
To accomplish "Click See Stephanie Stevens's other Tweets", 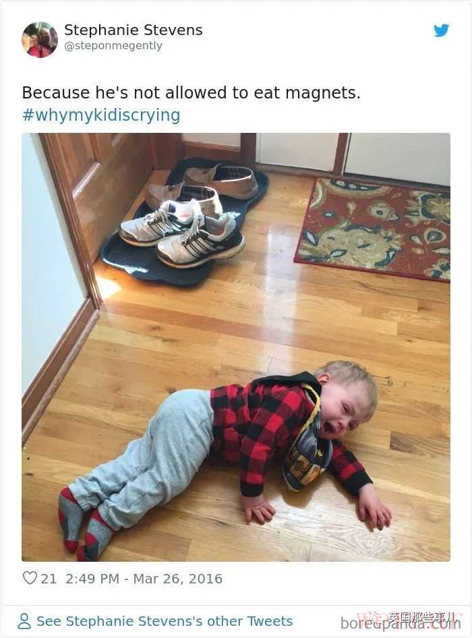I will coord(165,621).
